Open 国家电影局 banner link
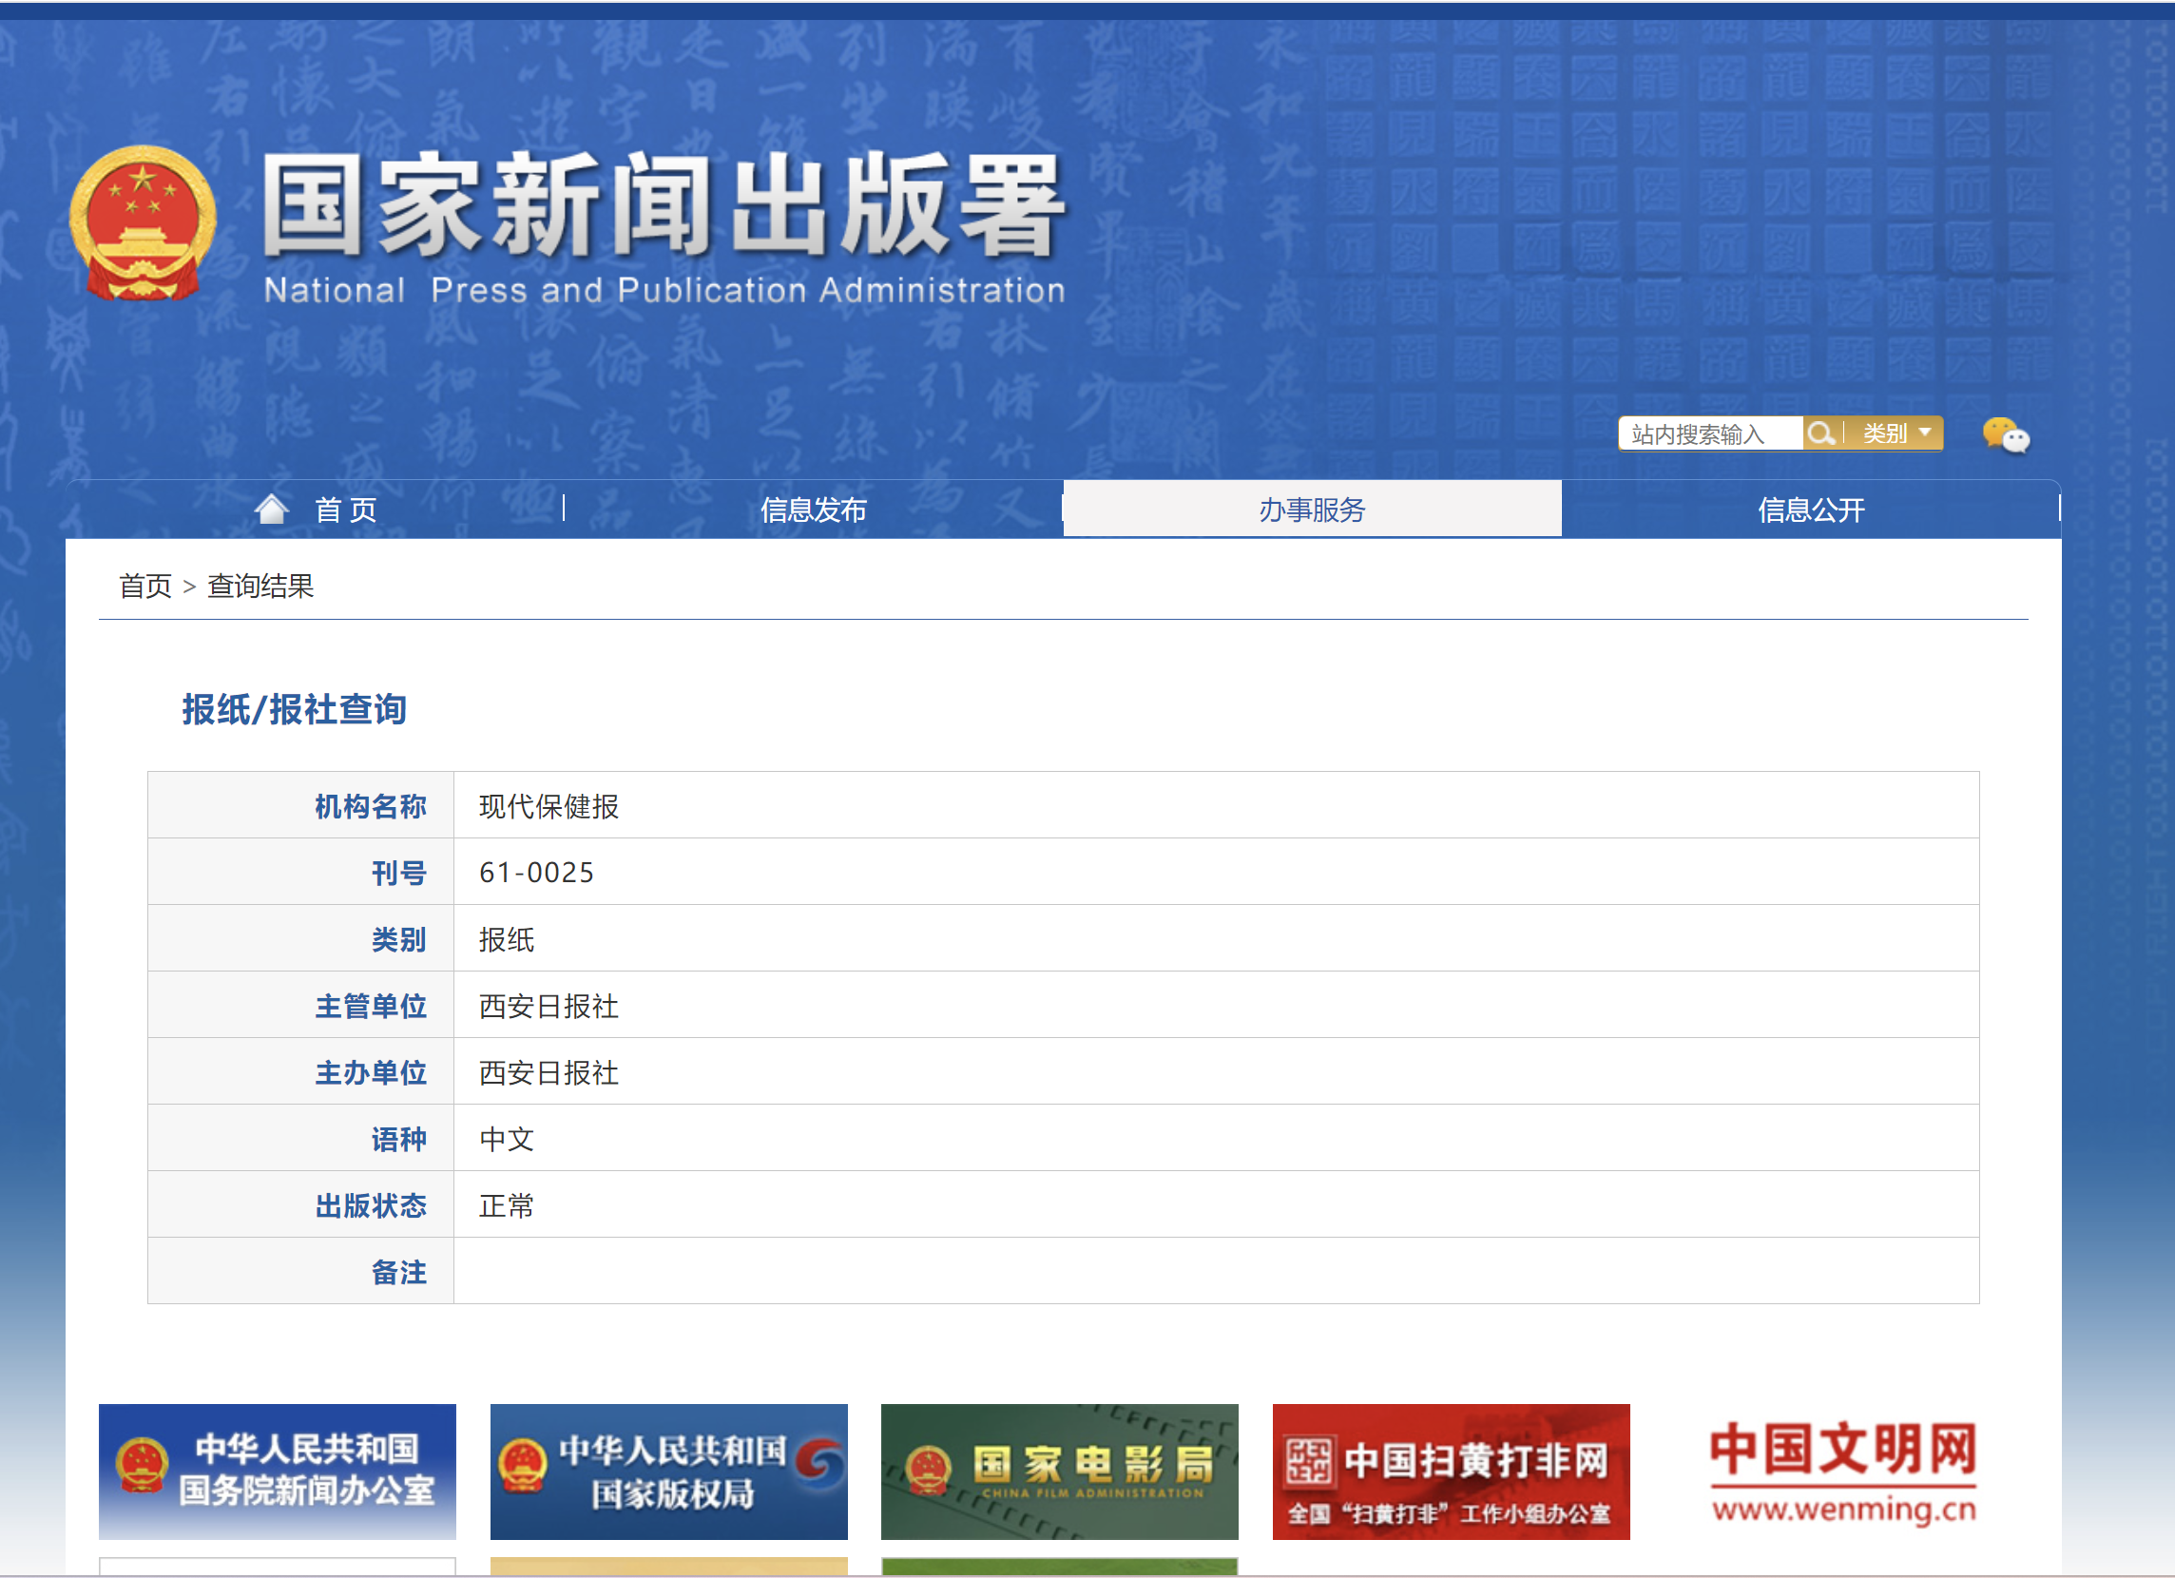Image resolution: width=2175 pixels, height=1578 pixels. pos(1059,1471)
